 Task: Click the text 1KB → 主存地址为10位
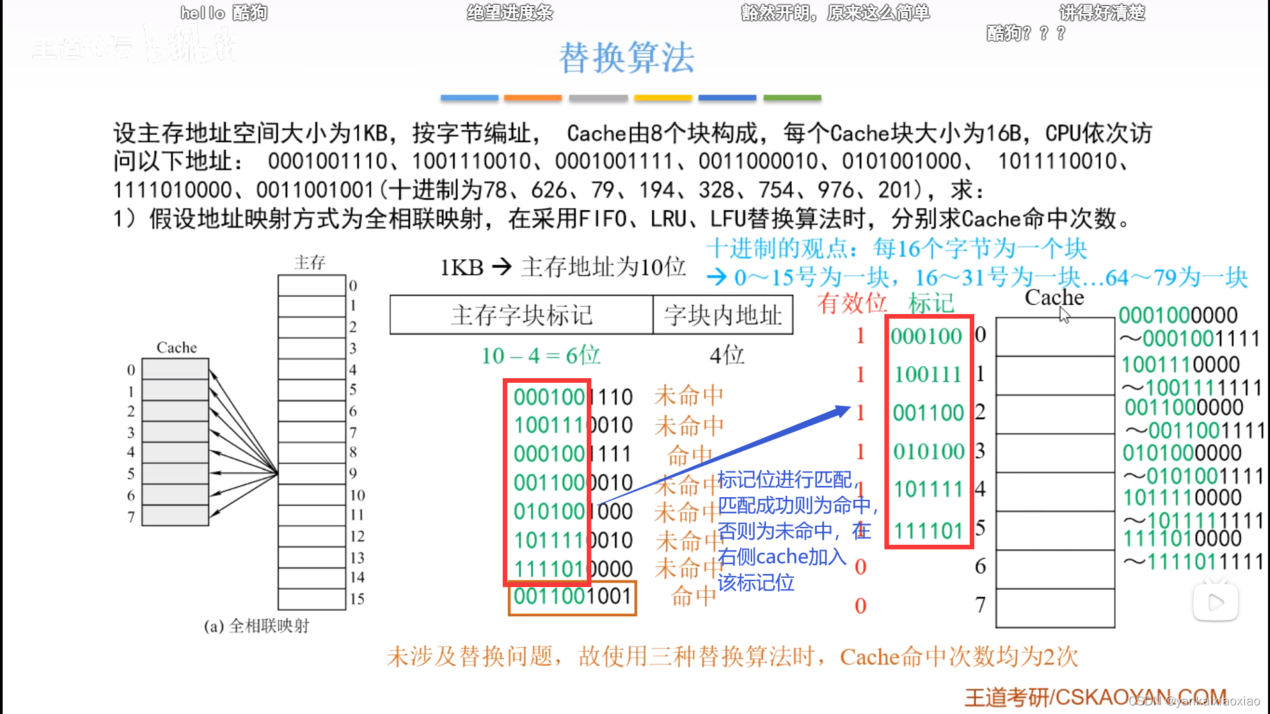pyautogui.click(x=563, y=267)
